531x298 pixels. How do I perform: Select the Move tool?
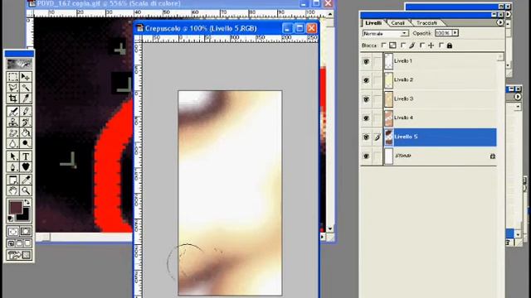tap(26, 77)
